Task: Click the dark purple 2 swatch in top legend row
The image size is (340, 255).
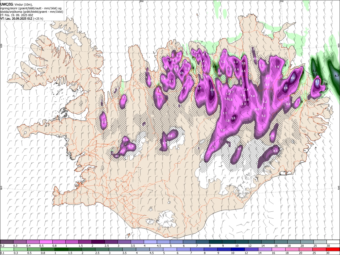Action: tap(98, 242)
